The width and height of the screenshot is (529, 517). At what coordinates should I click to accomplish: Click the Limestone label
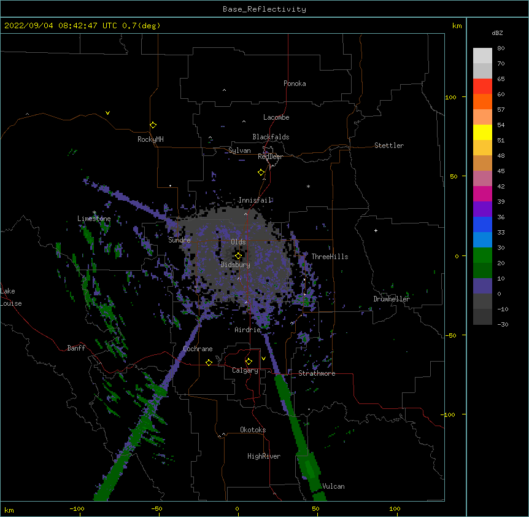click(x=94, y=219)
